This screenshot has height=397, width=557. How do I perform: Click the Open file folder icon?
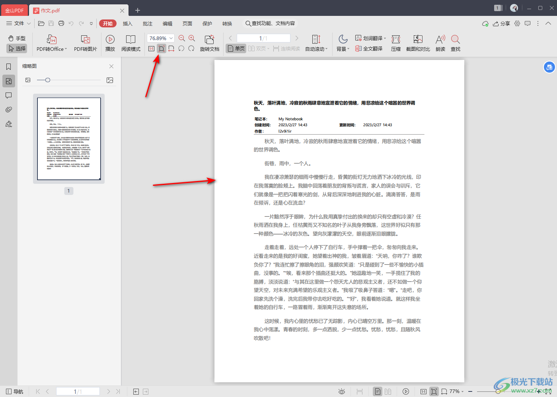click(41, 23)
